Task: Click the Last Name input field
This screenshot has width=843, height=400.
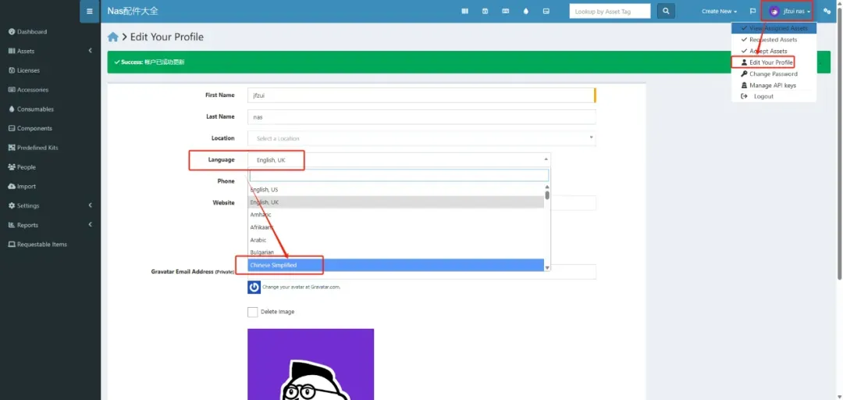Action: 421,117
